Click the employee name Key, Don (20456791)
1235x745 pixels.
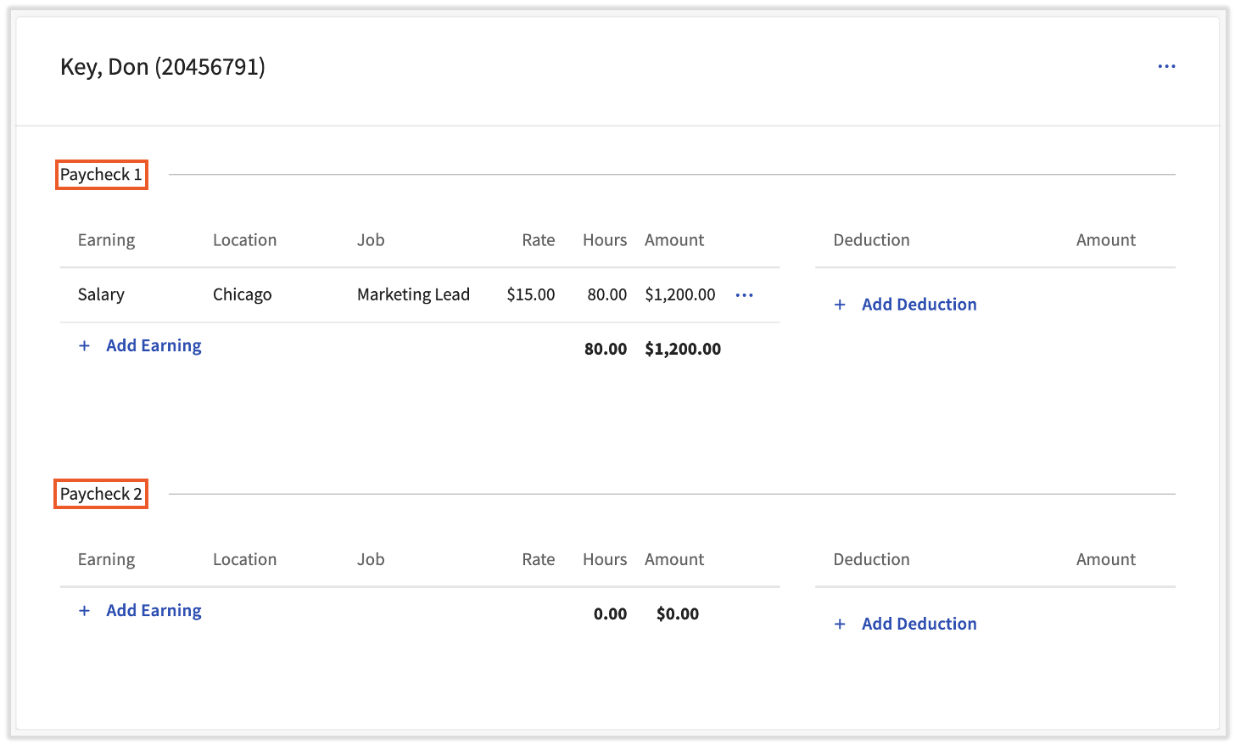pos(162,66)
